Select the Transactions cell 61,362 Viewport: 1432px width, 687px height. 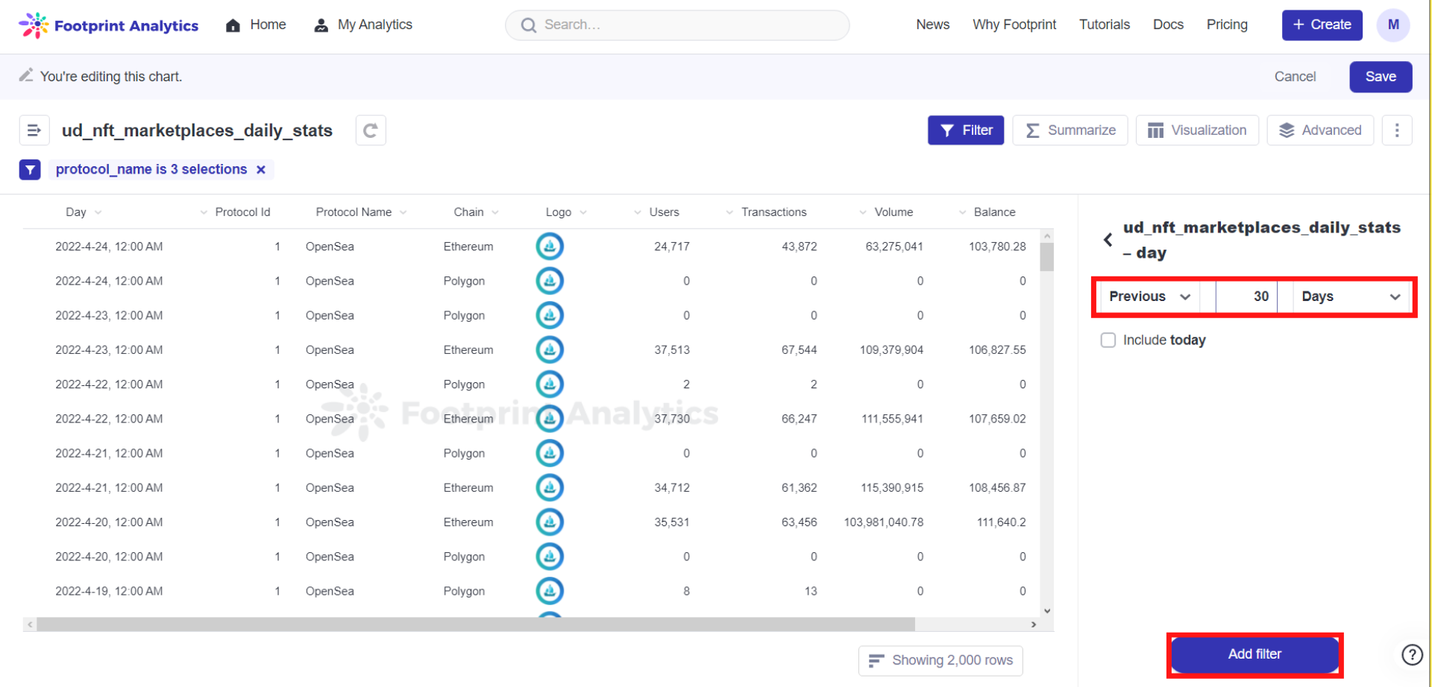coord(799,488)
